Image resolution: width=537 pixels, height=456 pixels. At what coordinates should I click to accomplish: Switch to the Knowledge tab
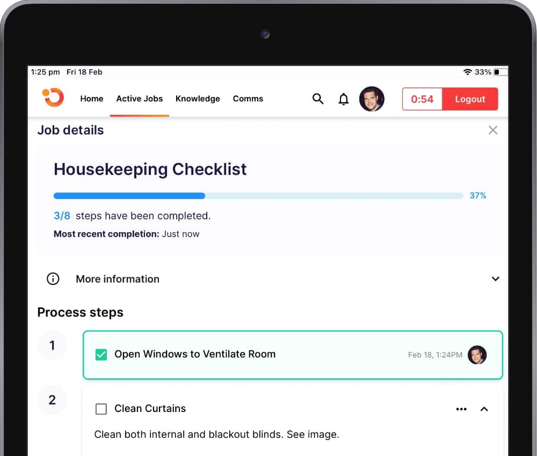(198, 99)
